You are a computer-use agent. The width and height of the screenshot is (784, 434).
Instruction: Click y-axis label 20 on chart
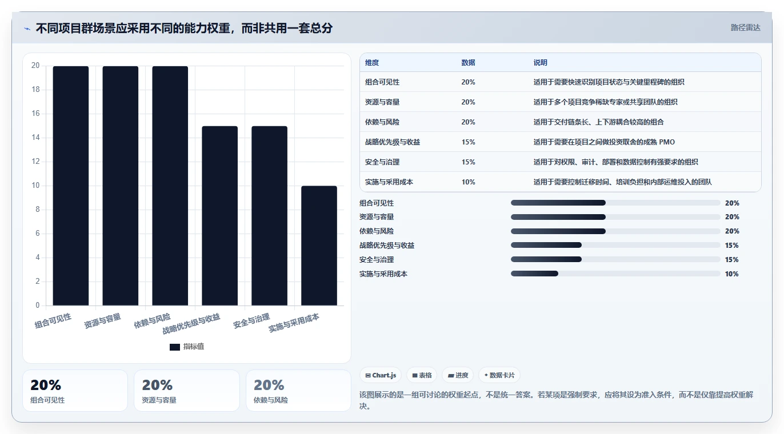pos(35,66)
